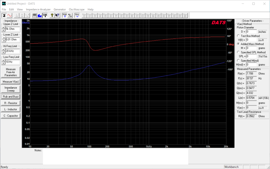Open the Impedance Analyzer menu
270x169 pixels.
pyautogui.click(x=38, y=9)
